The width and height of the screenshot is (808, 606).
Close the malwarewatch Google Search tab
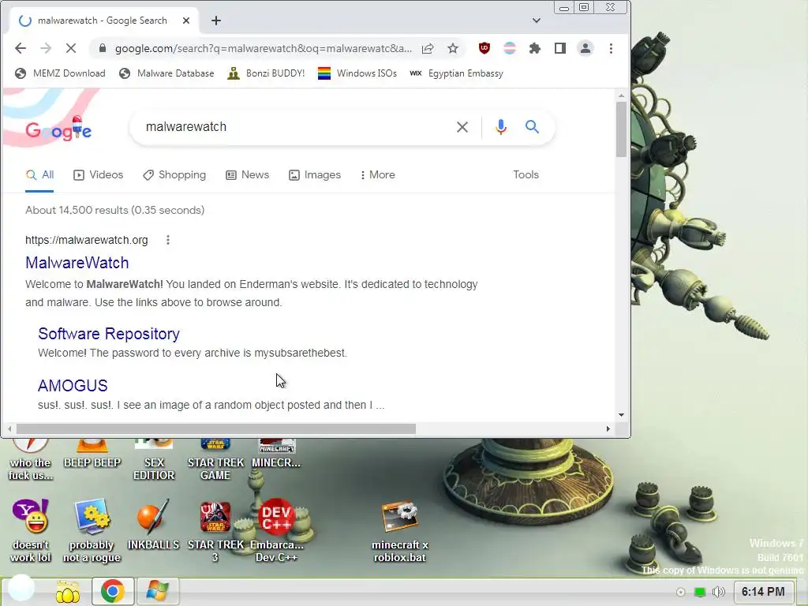click(x=186, y=21)
